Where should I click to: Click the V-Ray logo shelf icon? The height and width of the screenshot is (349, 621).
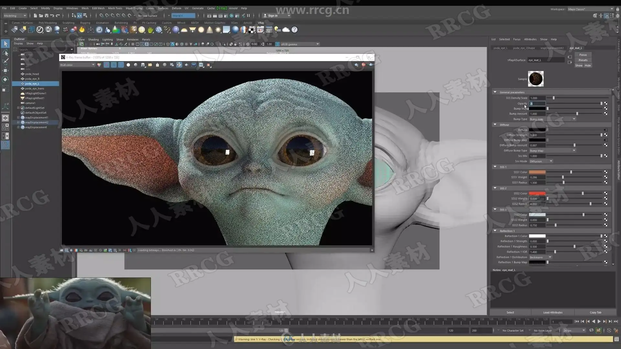pos(40,30)
